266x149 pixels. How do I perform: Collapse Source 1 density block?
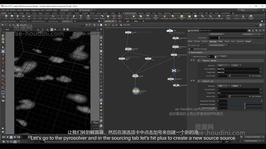click(199, 61)
